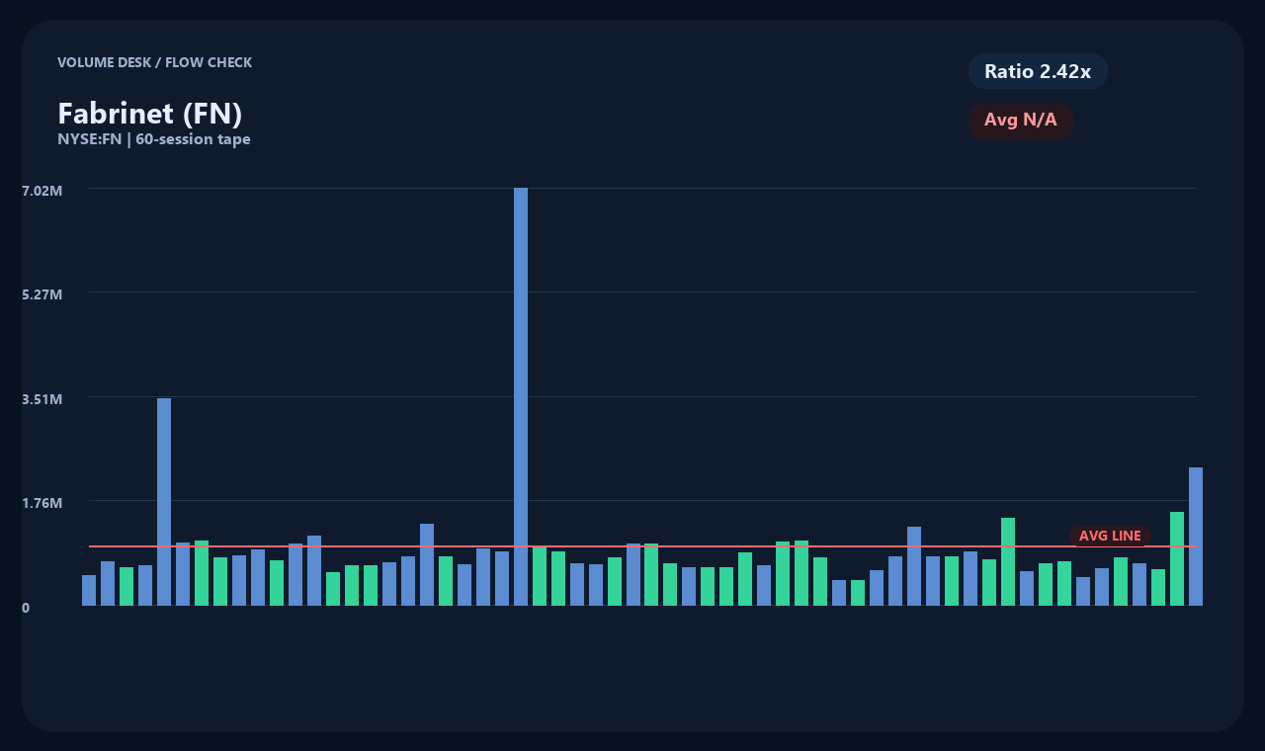
Task: Select the last blue bar on the chart's right edge
Action: tap(1196, 537)
